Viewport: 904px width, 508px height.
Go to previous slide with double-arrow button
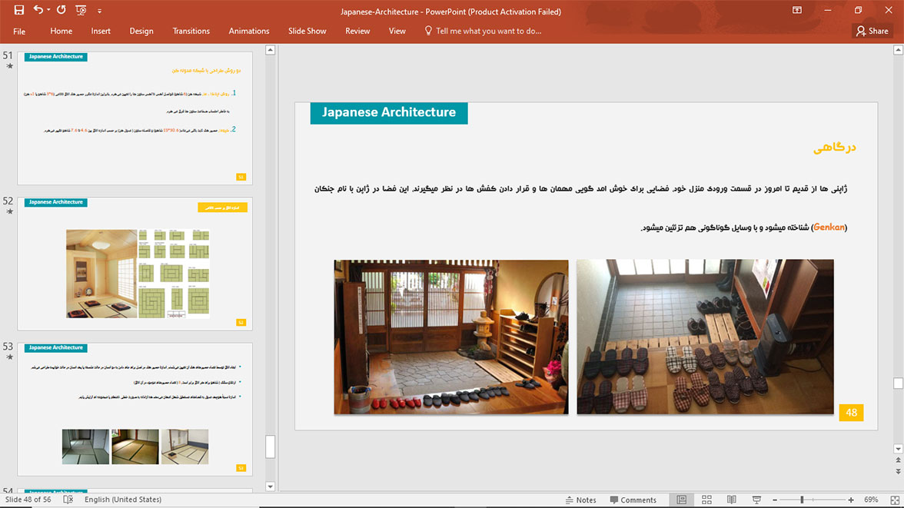coord(898,460)
